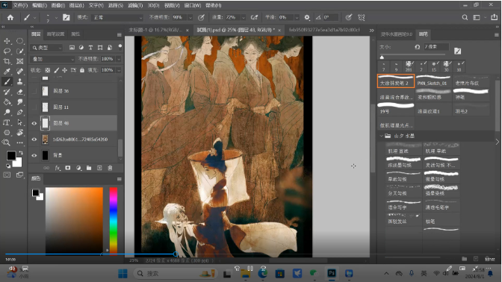Delete layer using trash icon
The image size is (502, 282).
[110, 168]
